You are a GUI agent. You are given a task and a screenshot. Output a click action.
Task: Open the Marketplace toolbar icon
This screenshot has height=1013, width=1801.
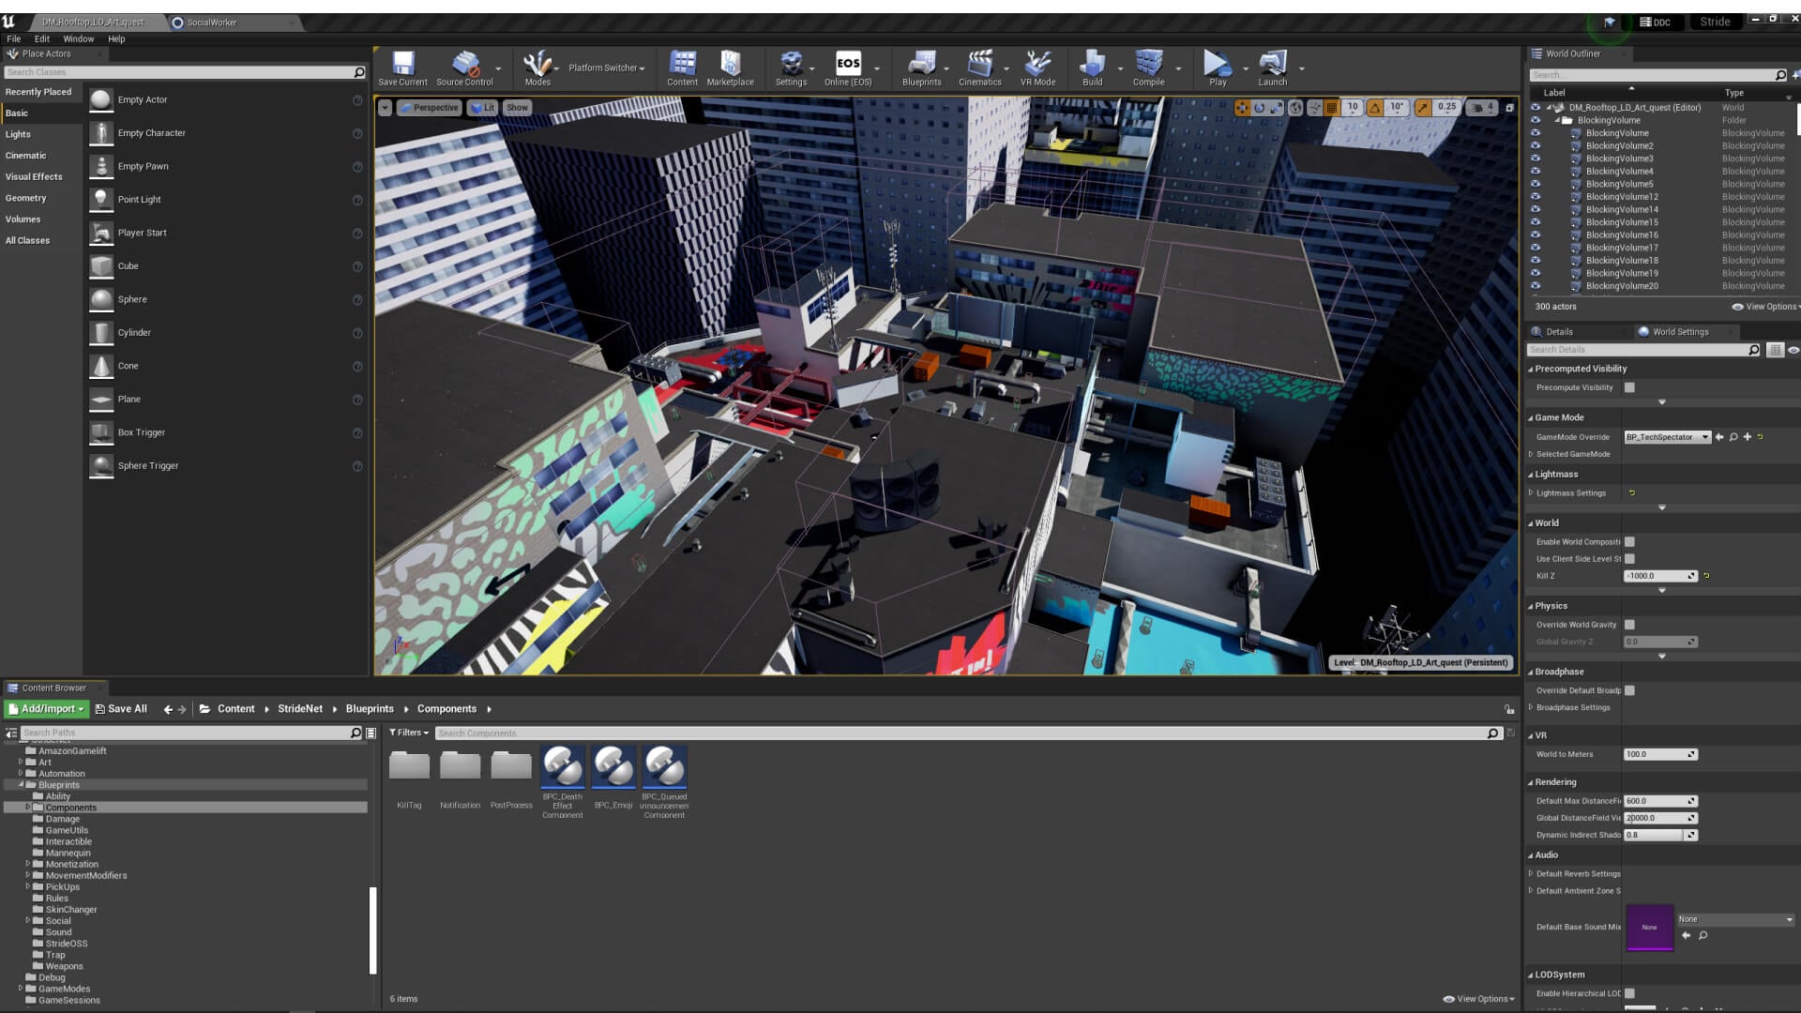coord(730,68)
